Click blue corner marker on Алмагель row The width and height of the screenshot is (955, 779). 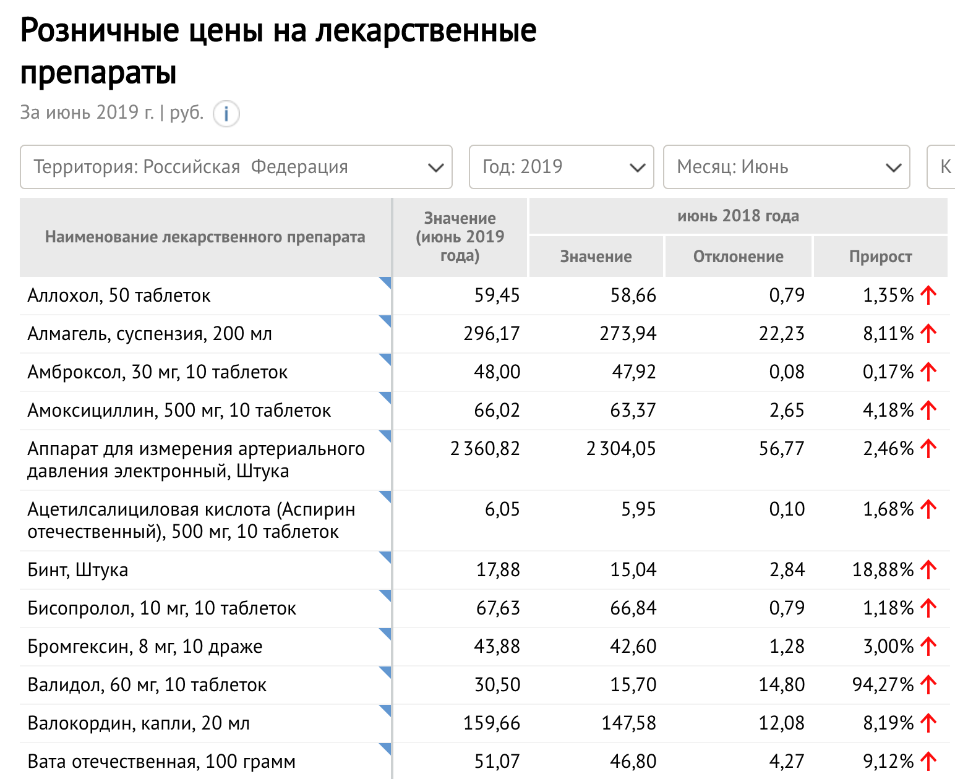(385, 321)
